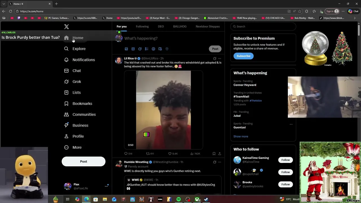Image resolution: width=361 pixels, height=203 pixels.
Task: Open Grok in the sidebar
Action: point(73,81)
